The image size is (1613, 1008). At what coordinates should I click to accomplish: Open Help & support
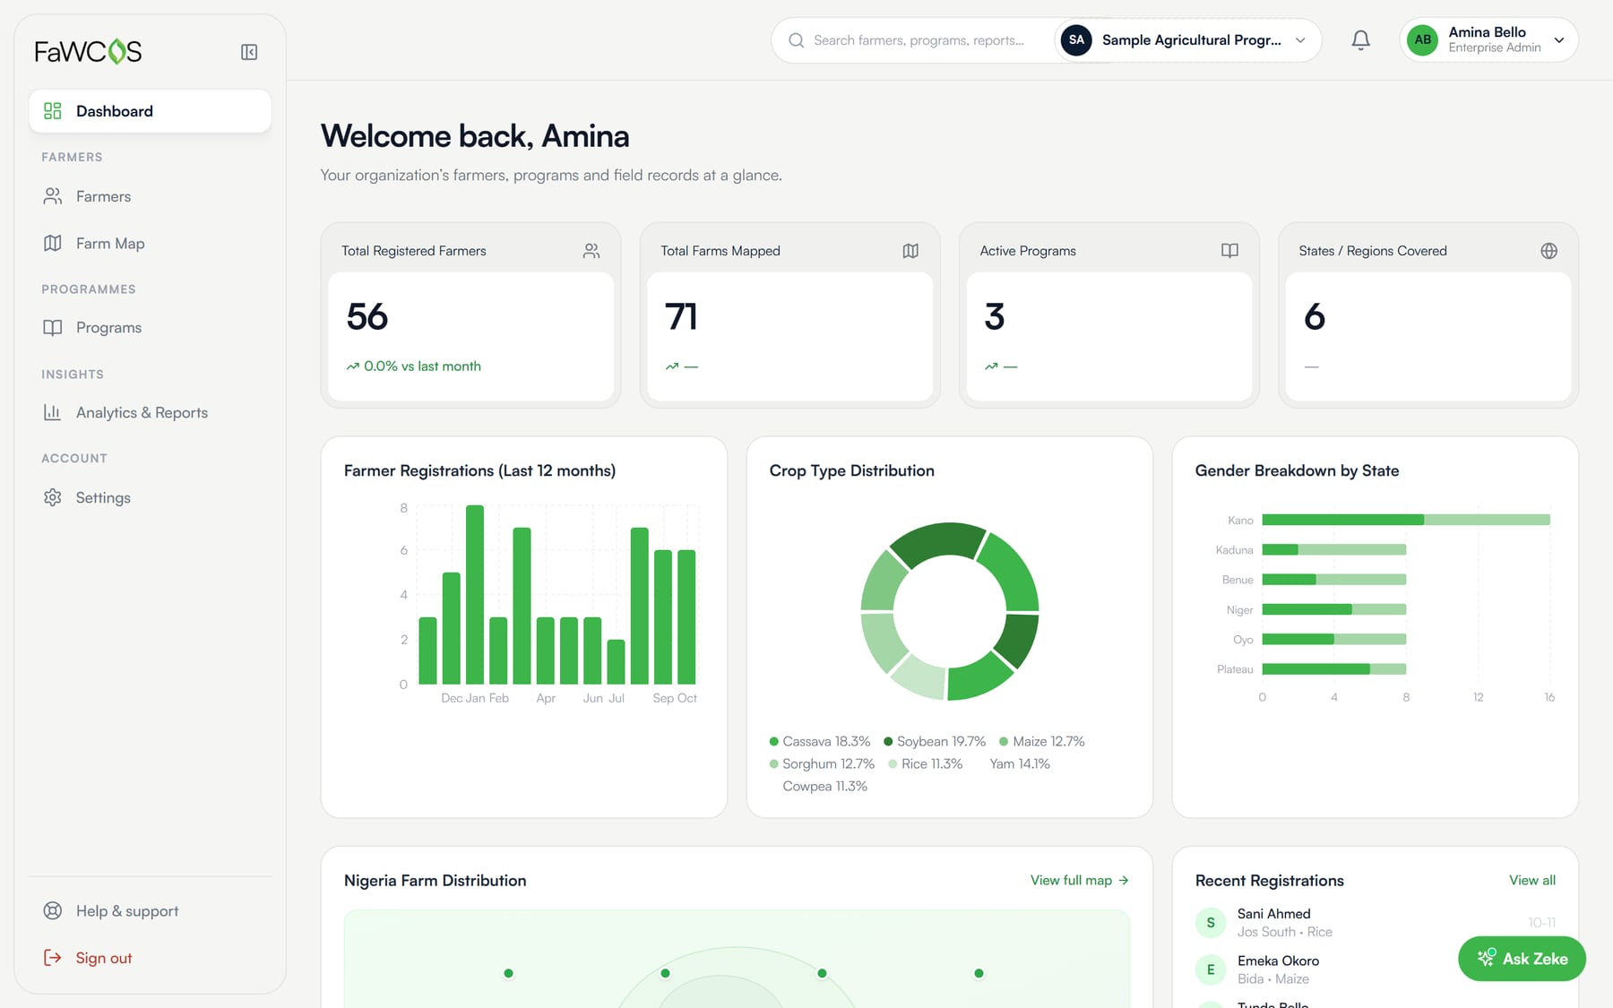click(150, 910)
